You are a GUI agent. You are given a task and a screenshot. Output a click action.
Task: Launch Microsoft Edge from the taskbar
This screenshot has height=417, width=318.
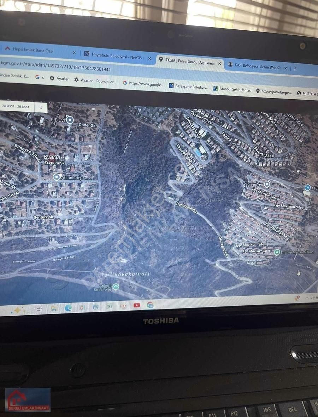68,308
